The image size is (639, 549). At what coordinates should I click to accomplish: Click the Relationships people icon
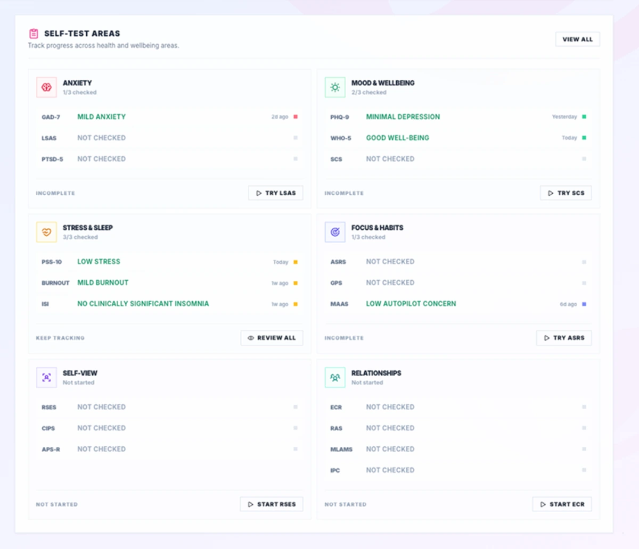335,378
